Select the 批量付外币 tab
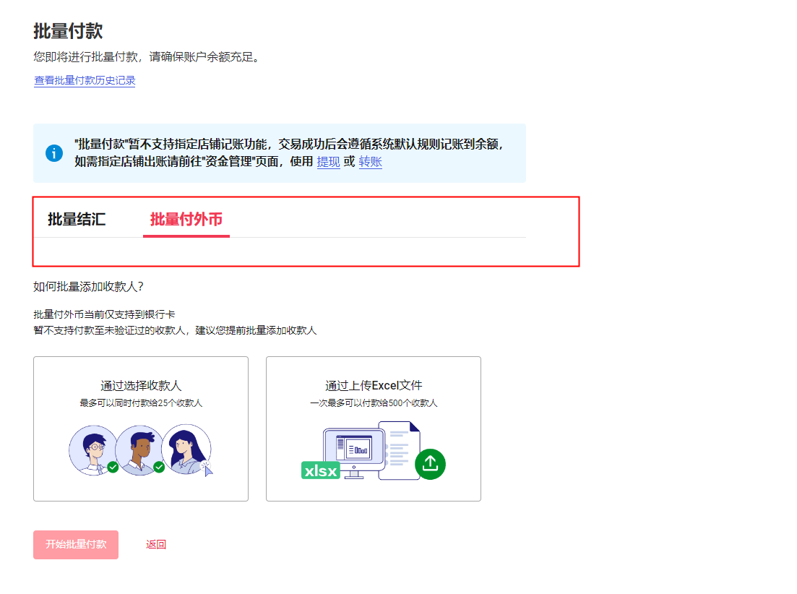 [186, 219]
